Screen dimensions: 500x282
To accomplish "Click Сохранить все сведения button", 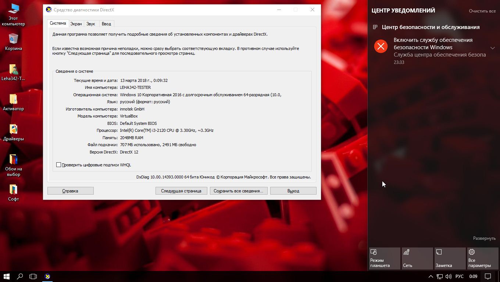I will click(x=238, y=191).
